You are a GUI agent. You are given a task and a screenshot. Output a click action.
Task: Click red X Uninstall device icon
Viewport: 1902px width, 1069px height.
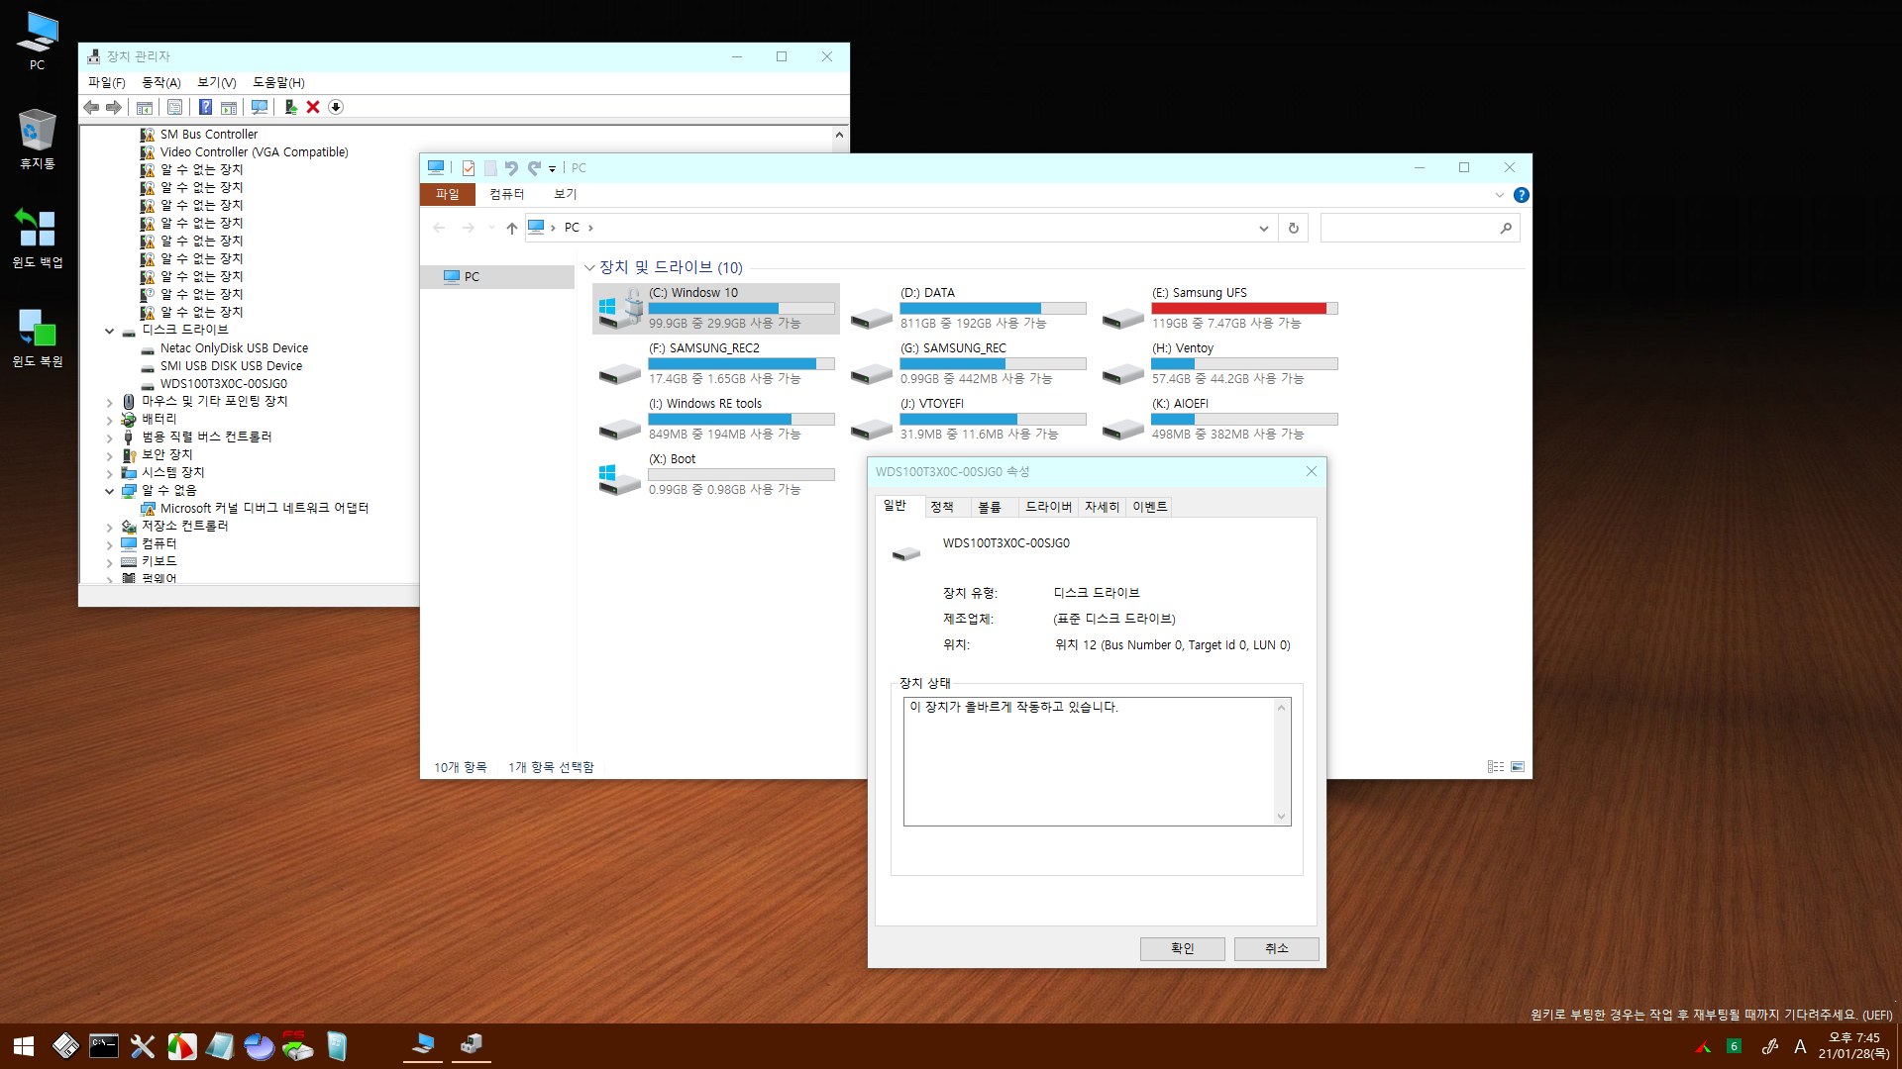313,107
